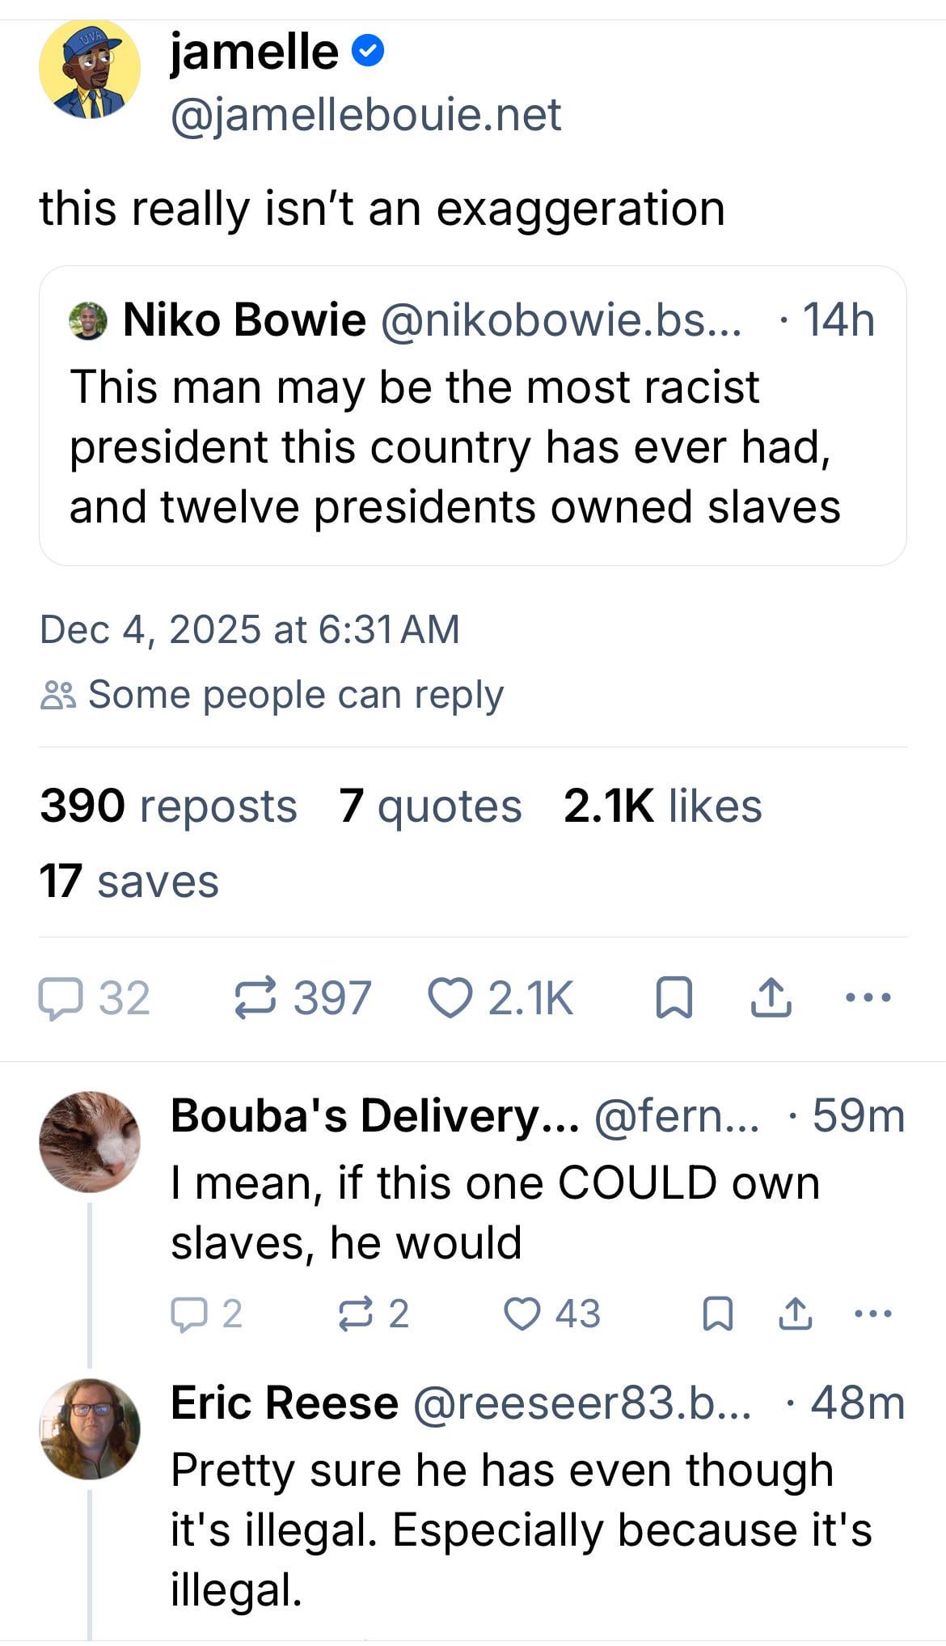
Task: Like Bouba's Delivery comment
Action: coord(522,1314)
